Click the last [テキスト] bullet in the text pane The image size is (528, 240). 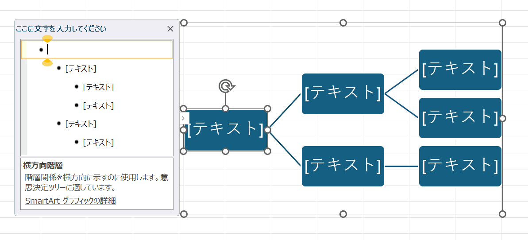pos(98,143)
